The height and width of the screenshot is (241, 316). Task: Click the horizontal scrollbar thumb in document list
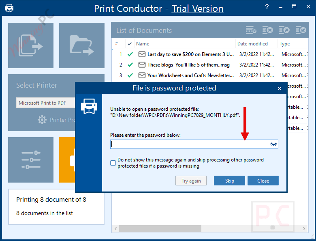(x=160, y=228)
